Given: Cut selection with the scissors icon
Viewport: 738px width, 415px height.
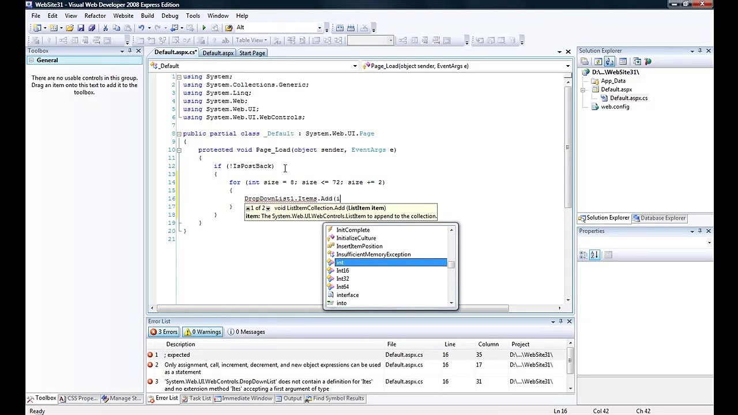Looking at the screenshot, I should [x=106, y=28].
